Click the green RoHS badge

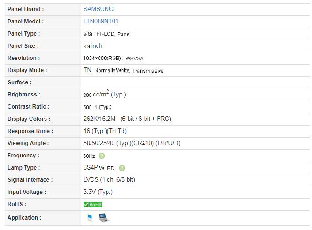tap(93, 204)
